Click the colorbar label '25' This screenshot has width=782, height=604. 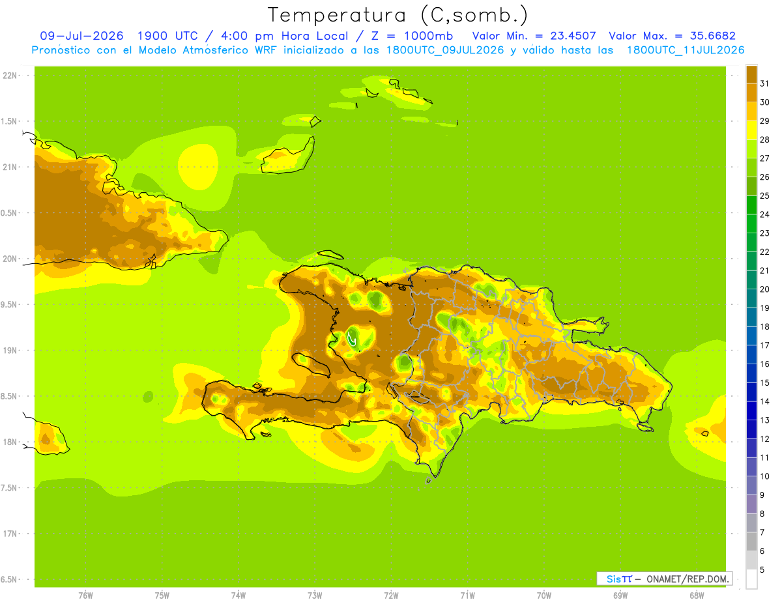(764, 195)
